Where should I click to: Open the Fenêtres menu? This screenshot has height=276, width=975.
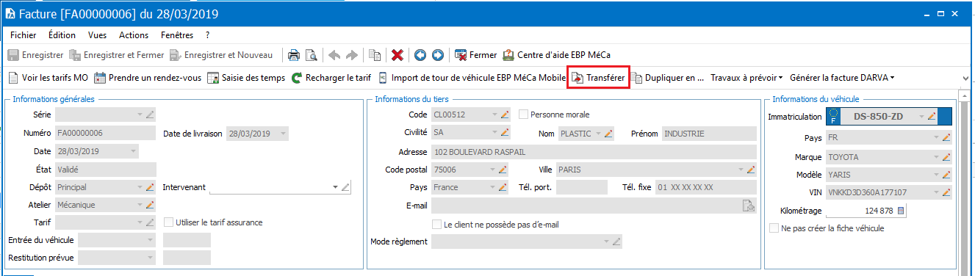pos(177,34)
